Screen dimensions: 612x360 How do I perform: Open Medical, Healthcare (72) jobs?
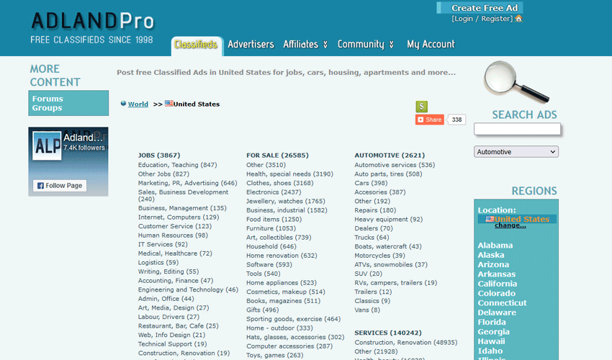point(175,253)
